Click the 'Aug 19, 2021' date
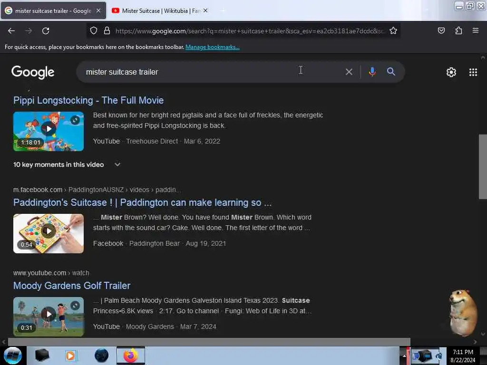487x365 pixels. pos(205,243)
